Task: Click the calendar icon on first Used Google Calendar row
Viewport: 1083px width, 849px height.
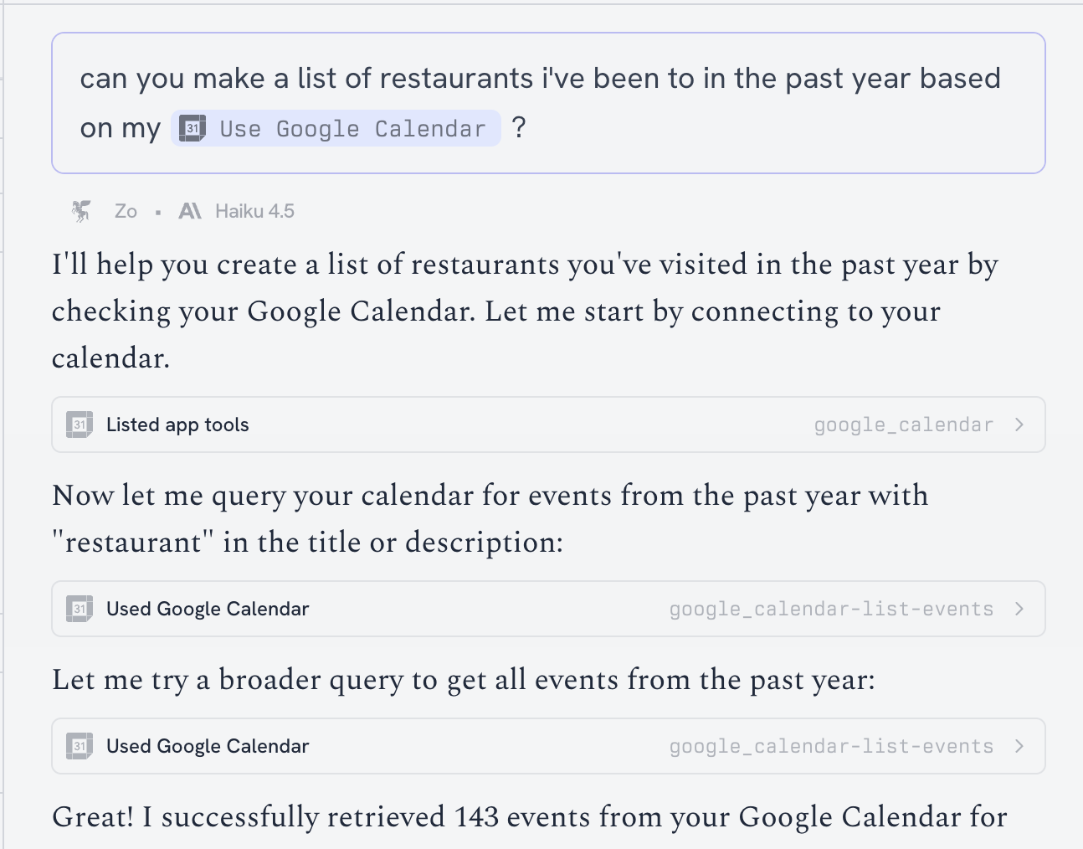Action: [x=80, y=609]
